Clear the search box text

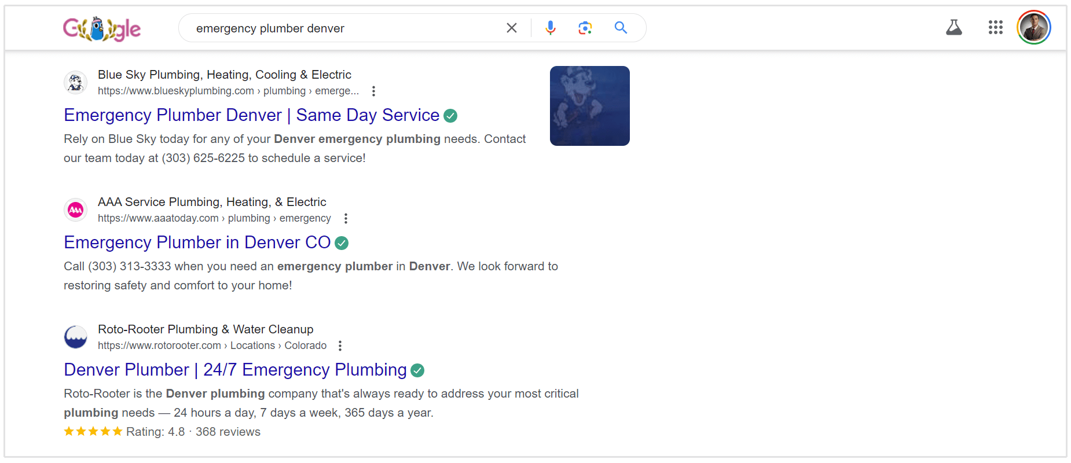pyautogui.click(x=512, y=28)
